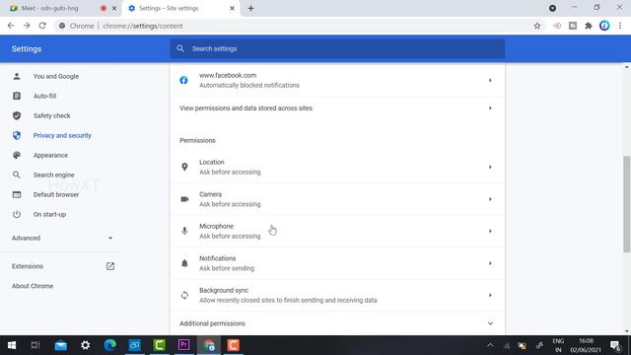Image resolution: width=631 pixels, height=355 pixels.
Task: Open Notifications settings arrow
Action: pos(490,263)
